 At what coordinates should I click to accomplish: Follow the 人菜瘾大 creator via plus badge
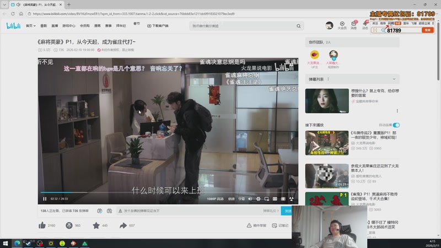[334, 59]
